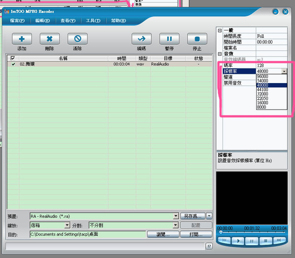Select the 開始時間 property row
Viewport: 295px width, 258px height.
tap(255, 42)
